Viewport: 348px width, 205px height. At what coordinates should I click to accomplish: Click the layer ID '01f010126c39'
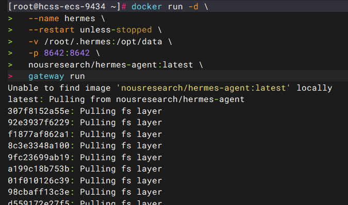click(x=39, y=180)
